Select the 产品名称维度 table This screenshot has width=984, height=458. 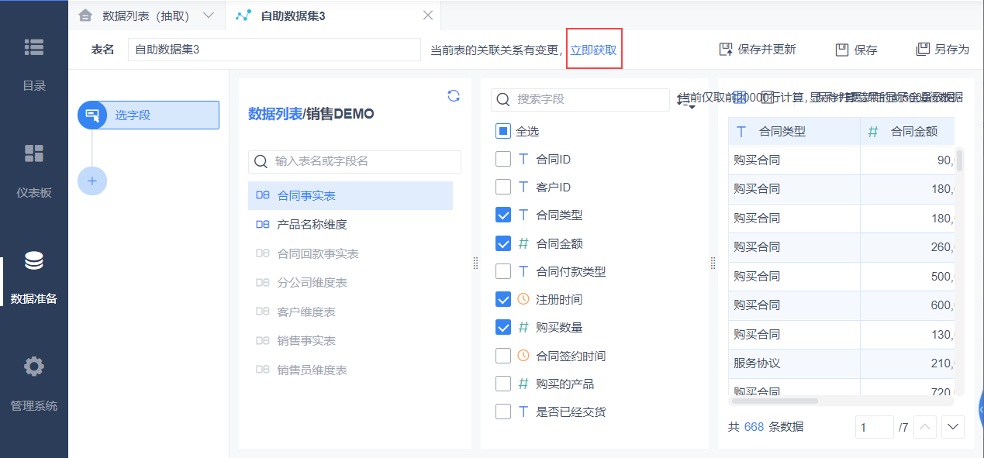click(x=312, y=225)
